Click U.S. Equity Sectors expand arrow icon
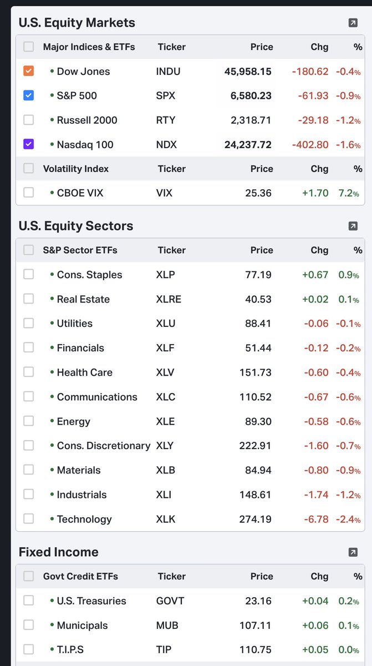 [353, 226]
